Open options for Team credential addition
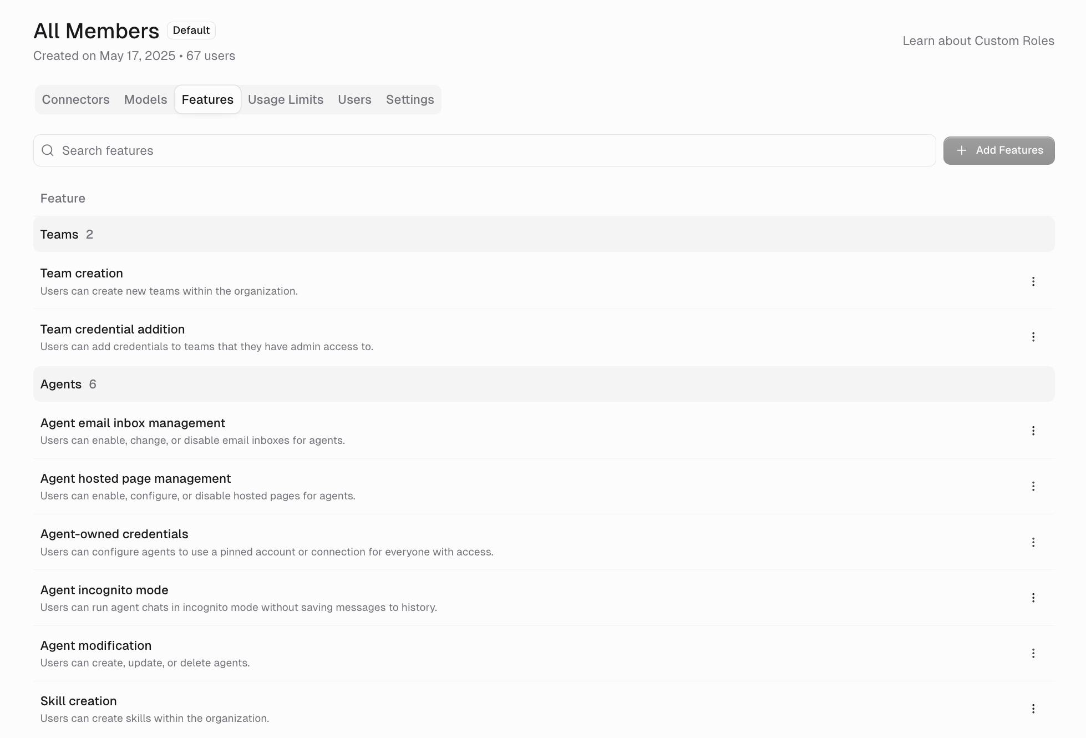This screenshot has height=738, width=1086. click(x=1033, y=337)
